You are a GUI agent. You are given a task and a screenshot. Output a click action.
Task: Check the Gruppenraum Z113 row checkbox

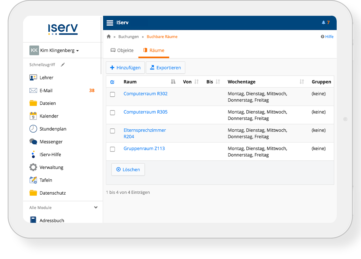click(x=112, y=149)
